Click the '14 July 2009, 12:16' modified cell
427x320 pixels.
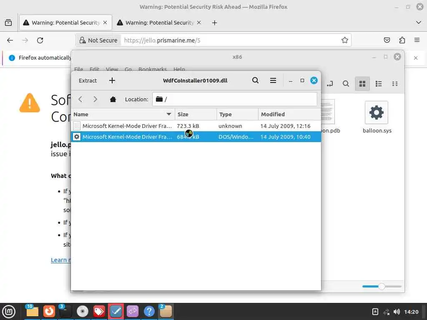285,126
